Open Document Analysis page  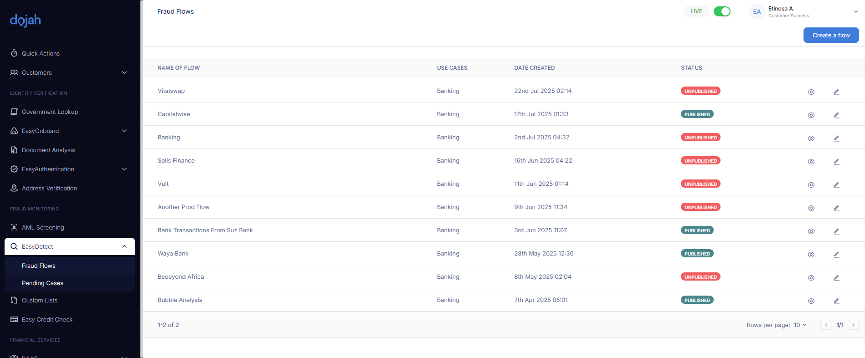(x=48, y=150)
